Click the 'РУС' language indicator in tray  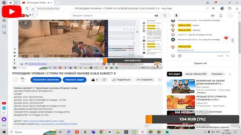[x=218, y=132]
